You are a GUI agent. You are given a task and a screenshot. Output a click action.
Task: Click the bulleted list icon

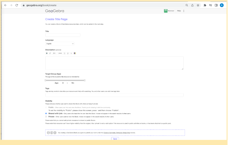(x=65, y=53)
